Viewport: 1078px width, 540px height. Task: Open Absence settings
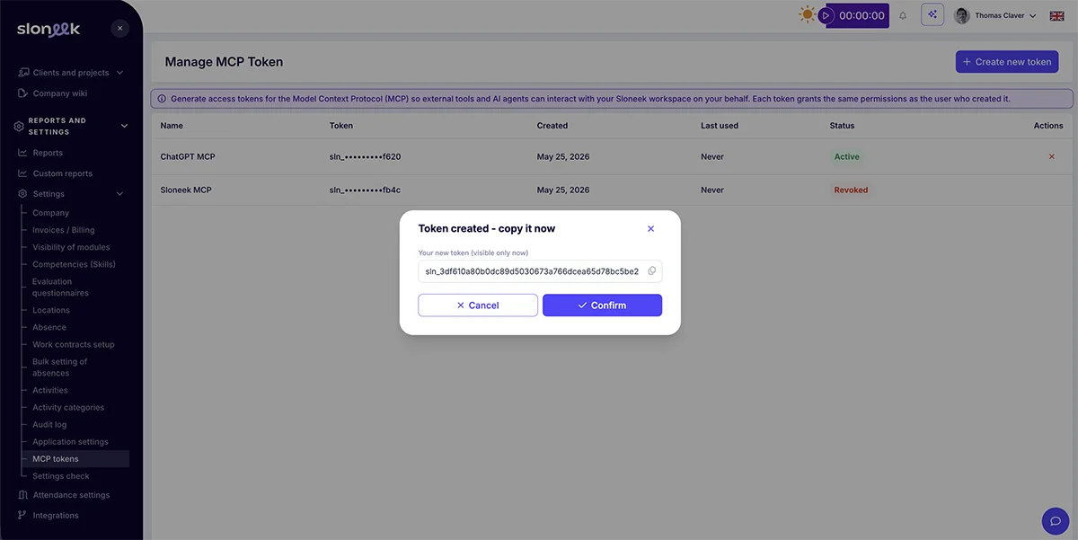49,327
